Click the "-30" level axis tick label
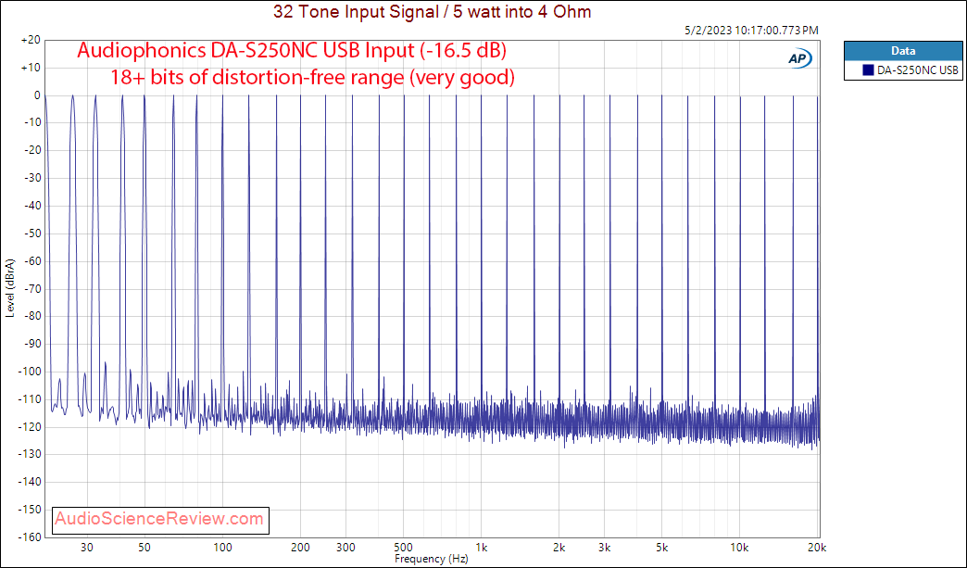Image resolution: width=967 pixels, height=568 pixels. tap(31, 178)
